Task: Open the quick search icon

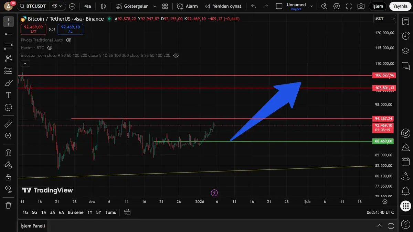Action: pyautogui.click(x=324, y=6)
